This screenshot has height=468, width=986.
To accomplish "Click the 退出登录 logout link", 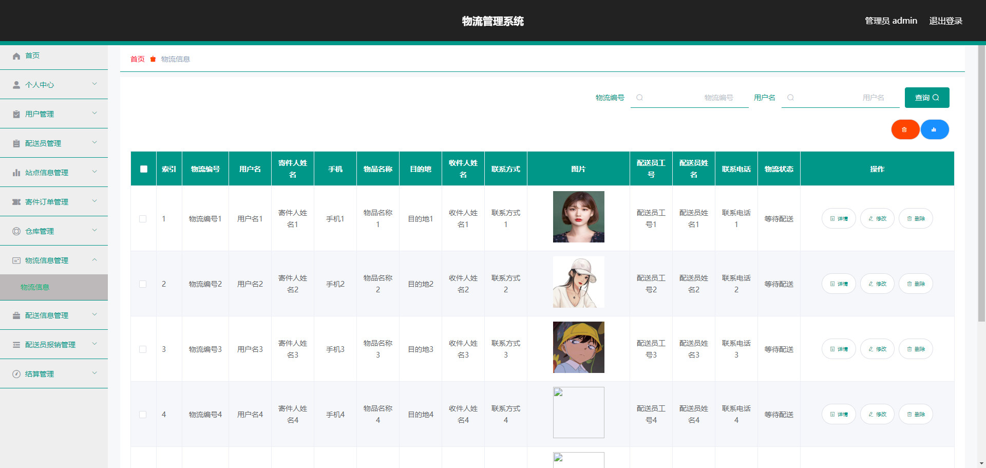I will (945, 21).
